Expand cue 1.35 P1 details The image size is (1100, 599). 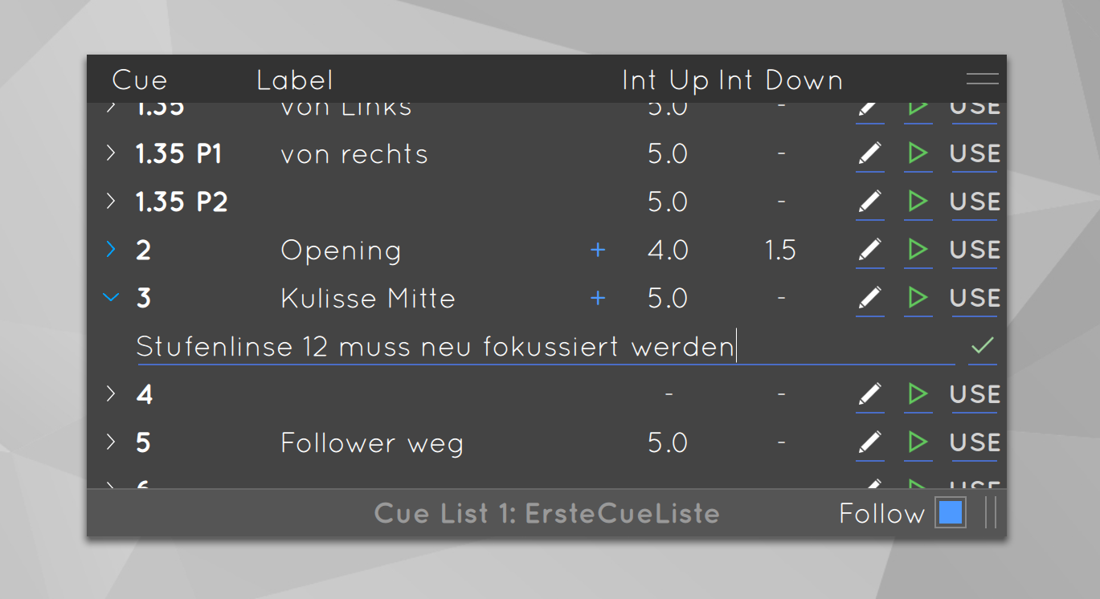111,153
